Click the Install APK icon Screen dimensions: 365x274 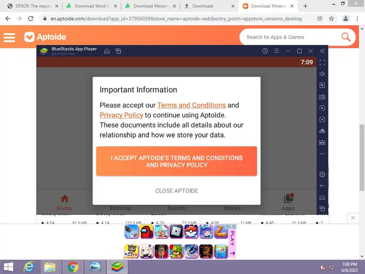pyautogui.click(x=322, y=142)
